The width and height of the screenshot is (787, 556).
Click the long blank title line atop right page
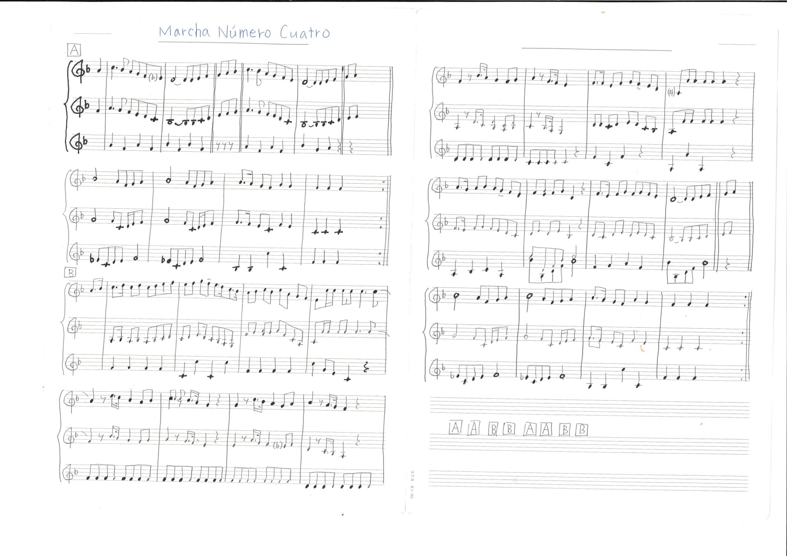[x=596, y=50]
